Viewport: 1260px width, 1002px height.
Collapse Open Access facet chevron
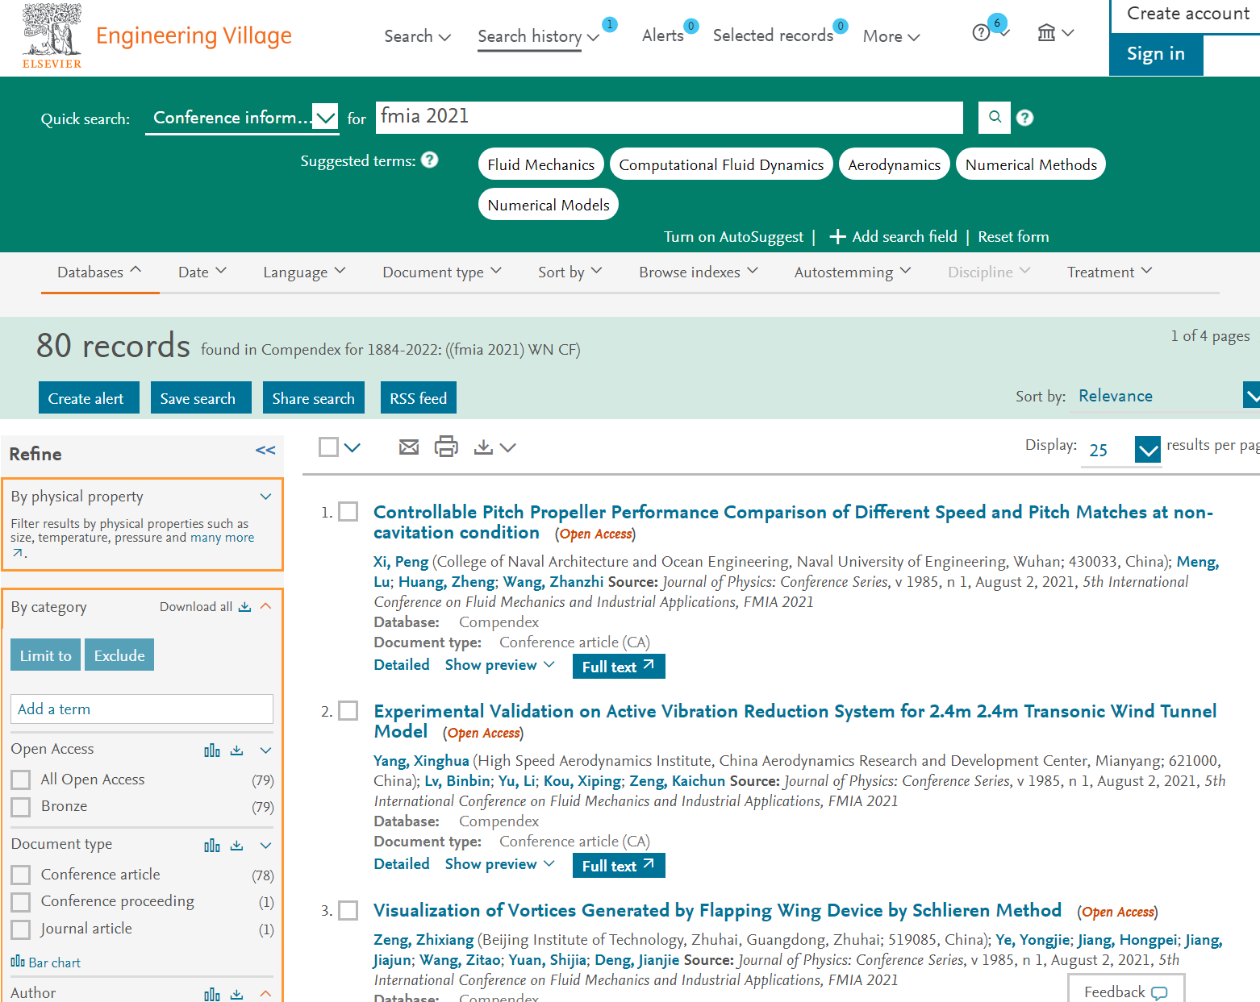coord(265,750)
